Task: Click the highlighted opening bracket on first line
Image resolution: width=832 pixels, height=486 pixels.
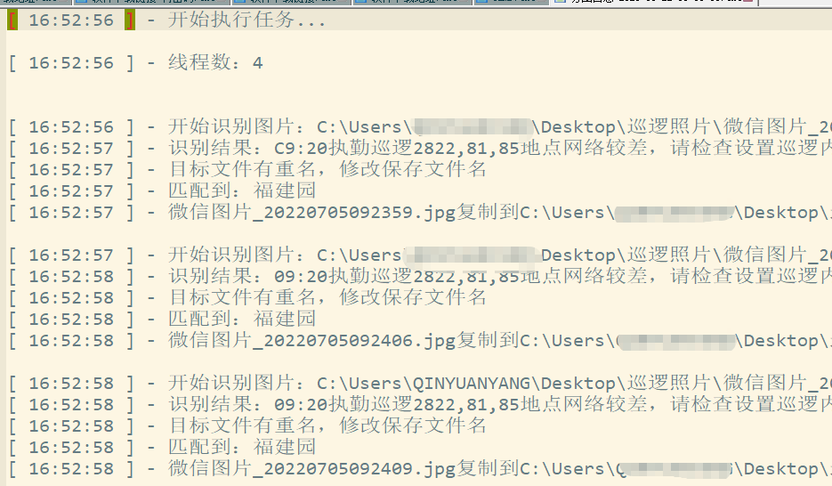Action: [x=12, y=20]
